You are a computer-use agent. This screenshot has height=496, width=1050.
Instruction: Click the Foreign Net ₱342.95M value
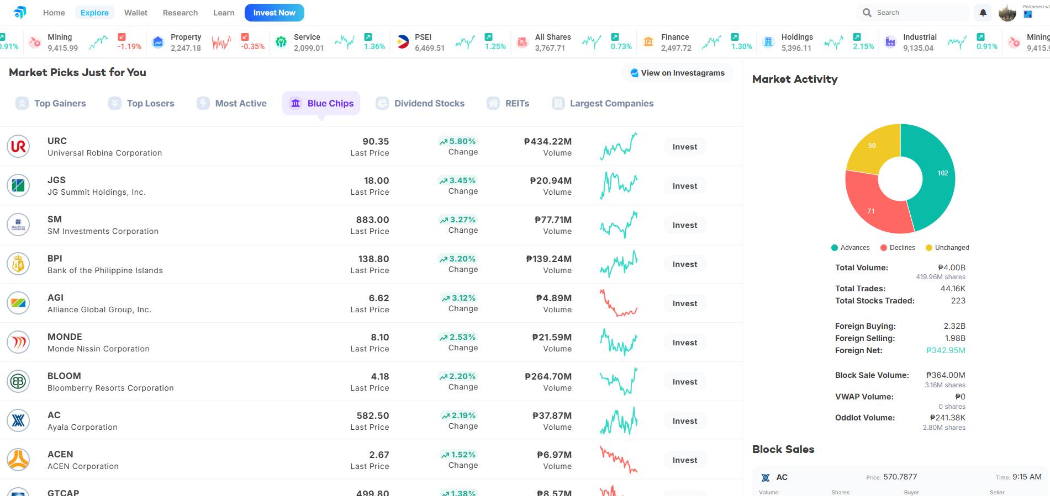coord(946,350)
